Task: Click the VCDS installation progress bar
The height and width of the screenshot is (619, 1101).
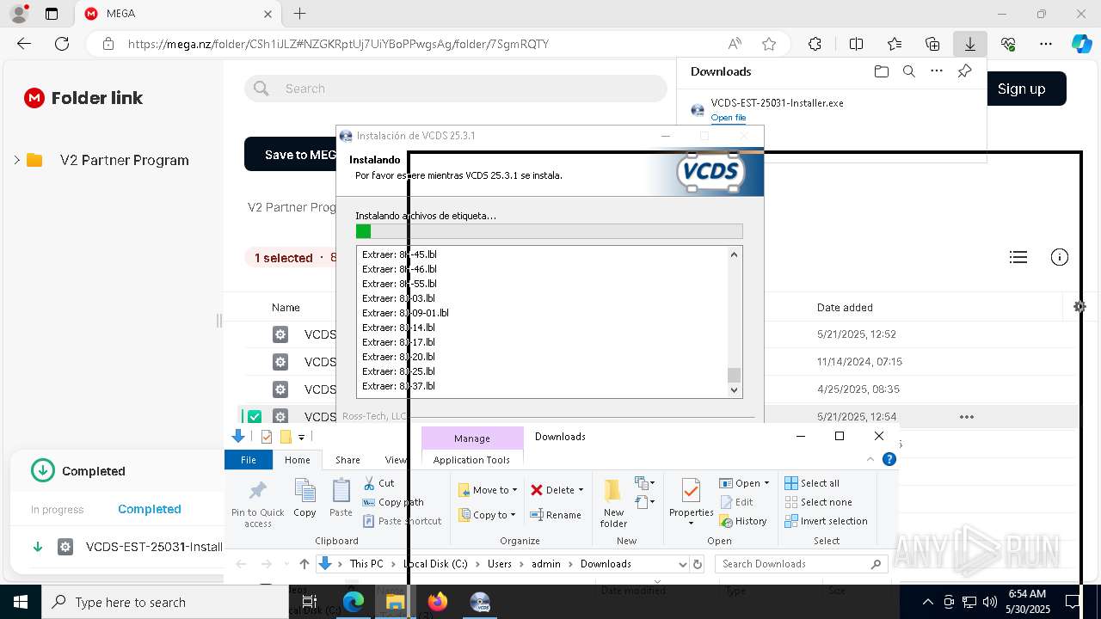Action: [549, 231]
